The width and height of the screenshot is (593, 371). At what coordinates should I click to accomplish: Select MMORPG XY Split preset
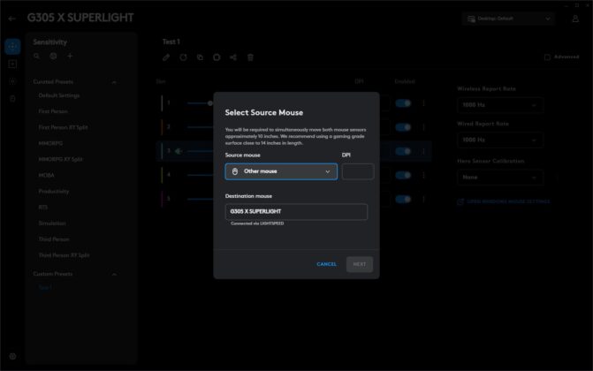coord(60,159)
